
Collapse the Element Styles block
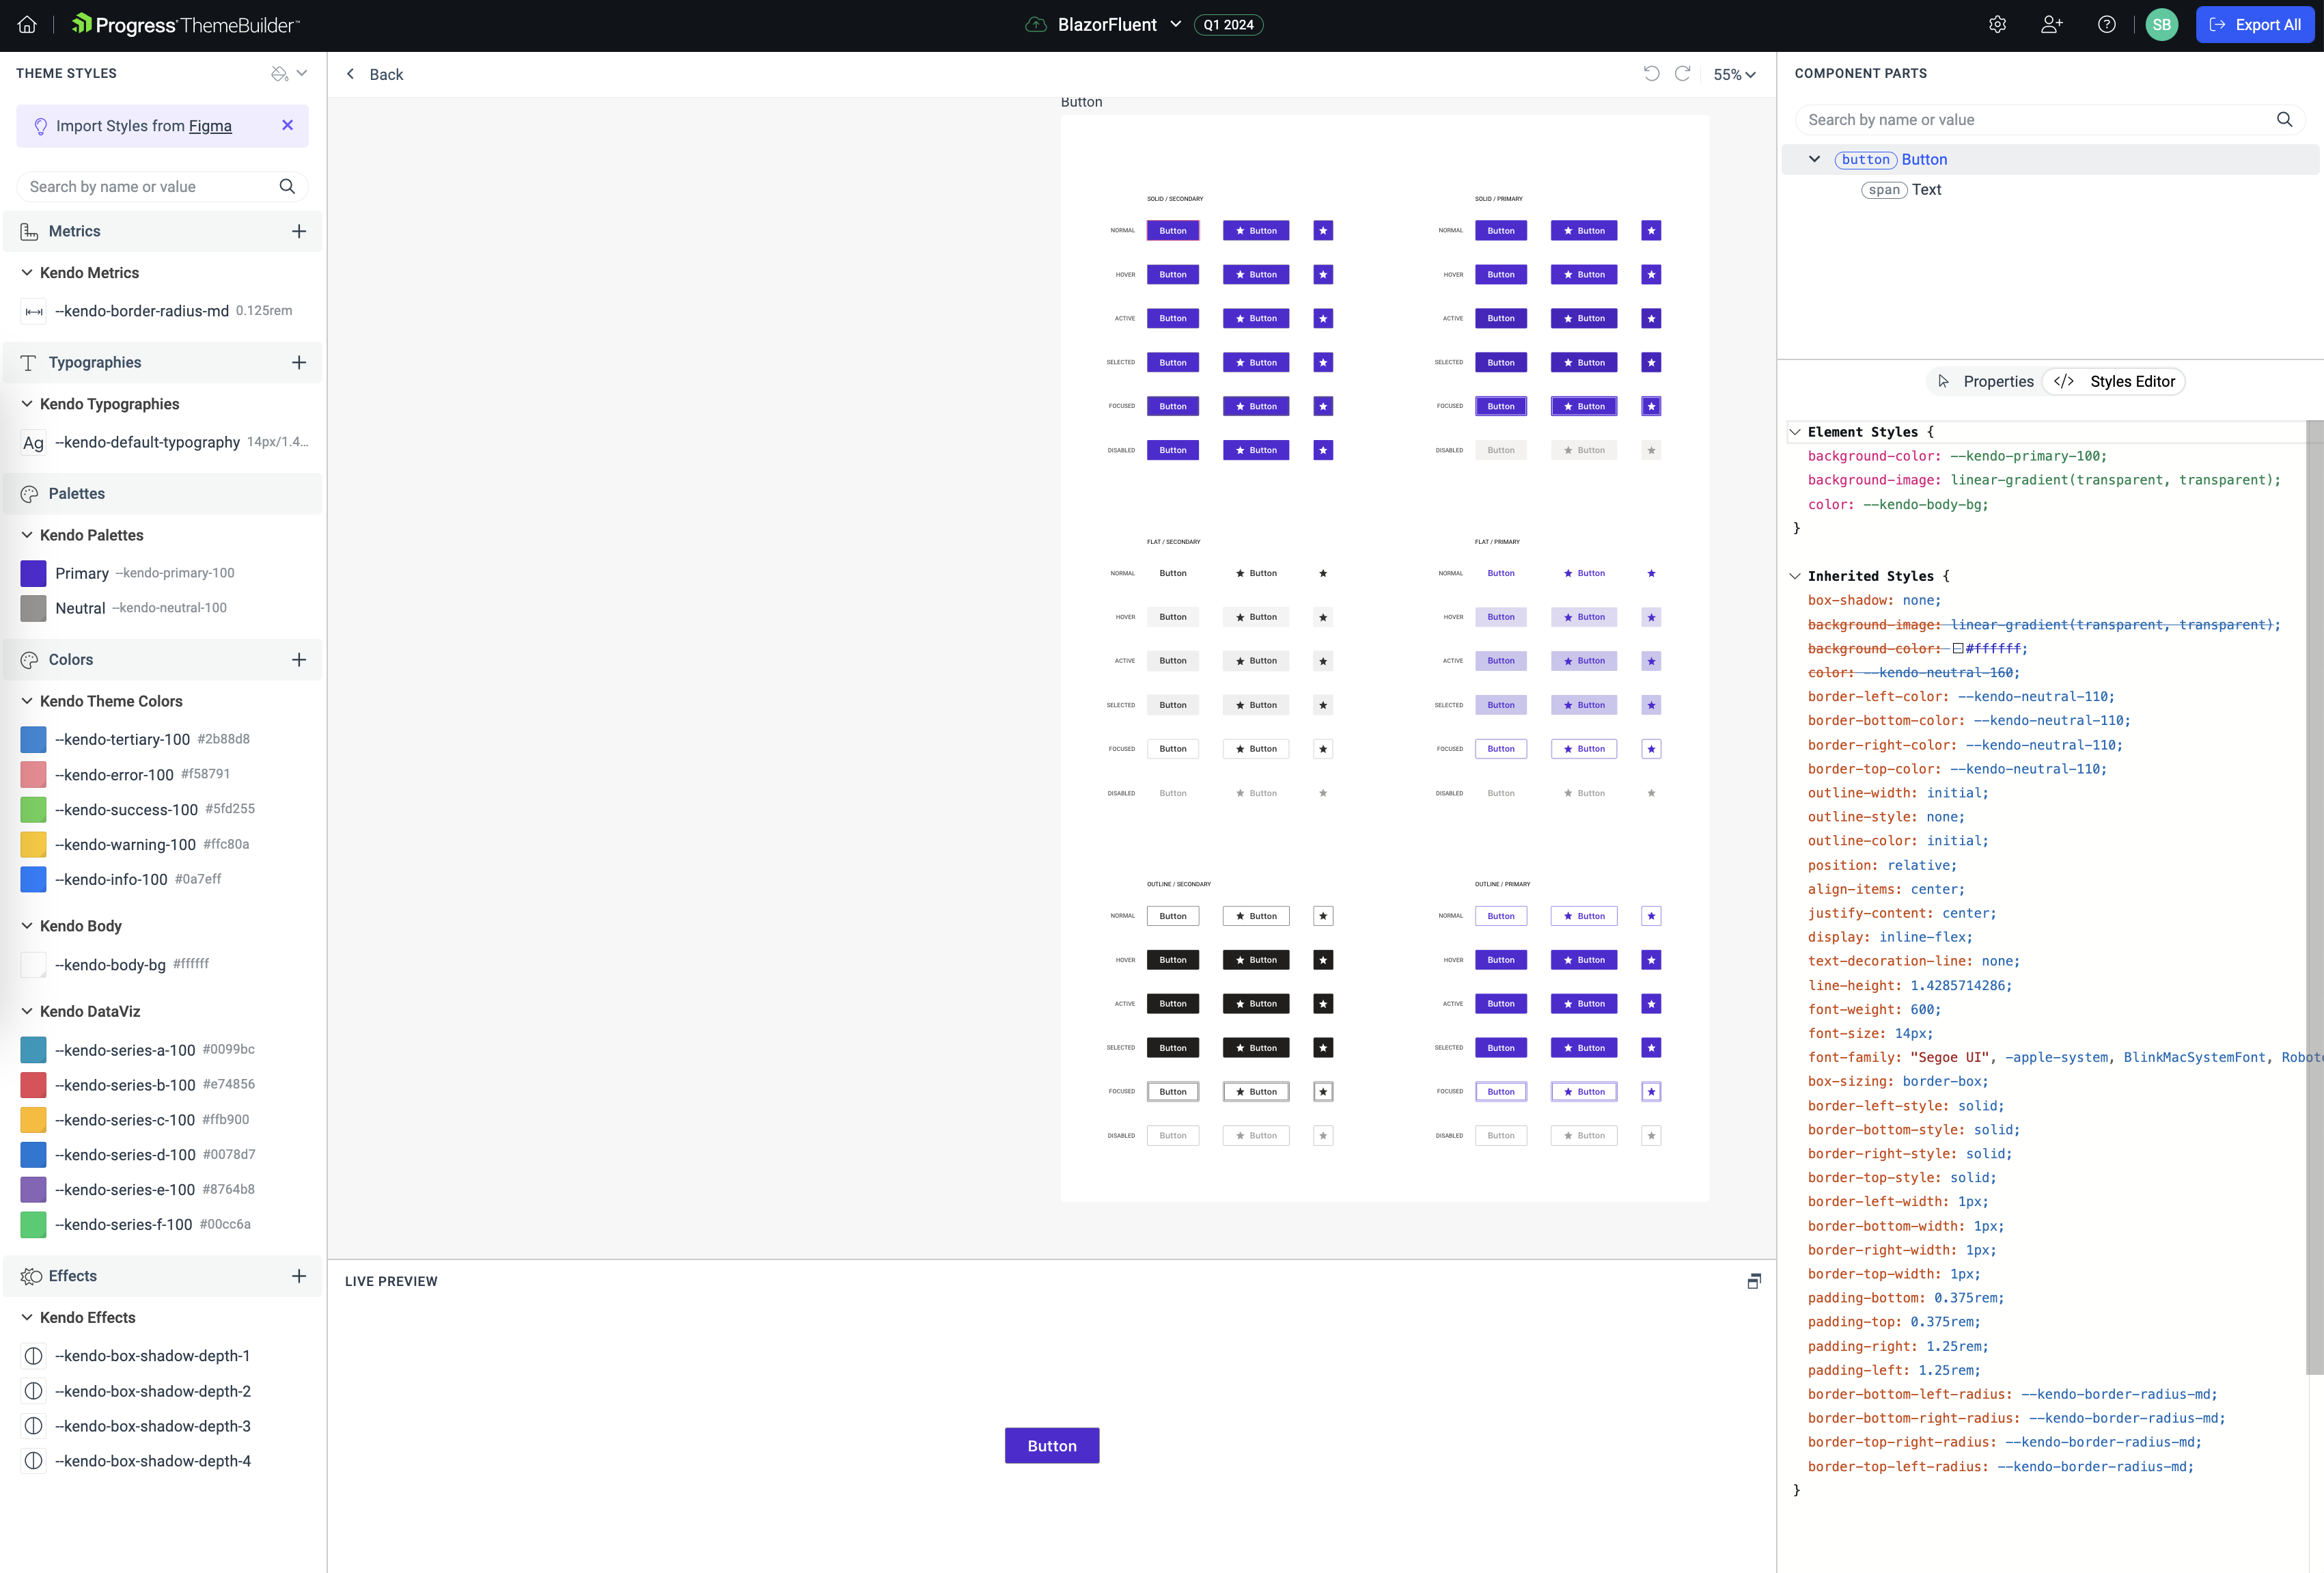[x=1795, y=432]
